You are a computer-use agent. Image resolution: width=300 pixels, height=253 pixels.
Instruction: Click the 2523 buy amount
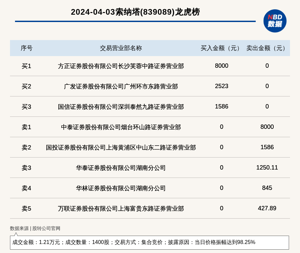[x=222, y=86]
